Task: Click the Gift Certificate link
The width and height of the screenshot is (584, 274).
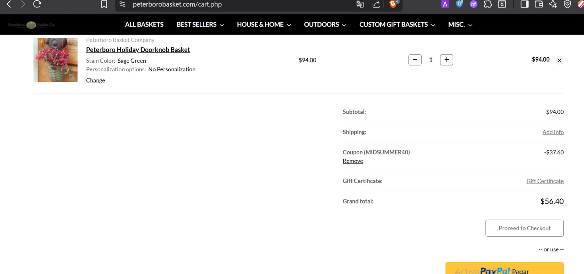Action: (545, 181)
